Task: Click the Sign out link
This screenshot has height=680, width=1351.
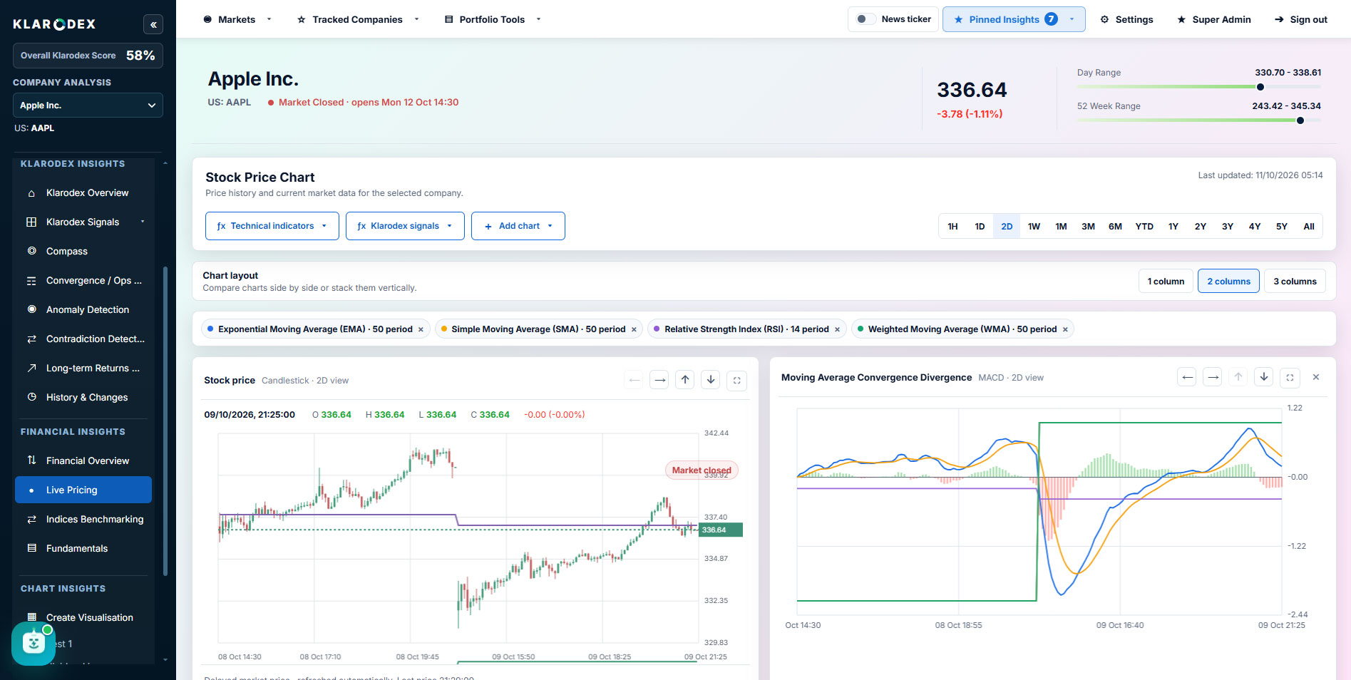Action: pyautogui.click(x=1300, y=19)
